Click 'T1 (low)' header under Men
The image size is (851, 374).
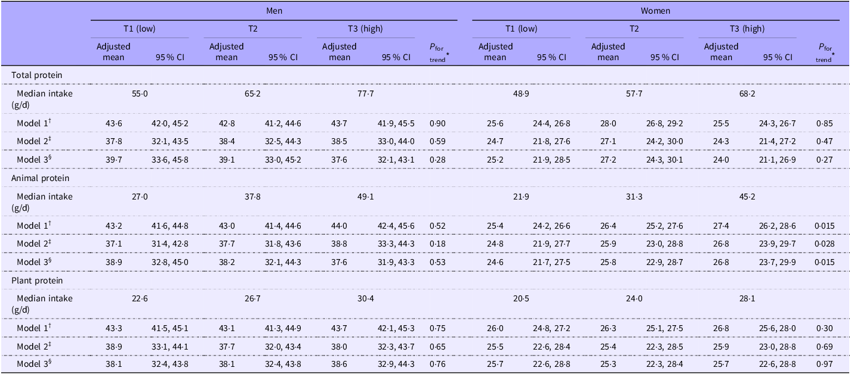click(138, 29)
